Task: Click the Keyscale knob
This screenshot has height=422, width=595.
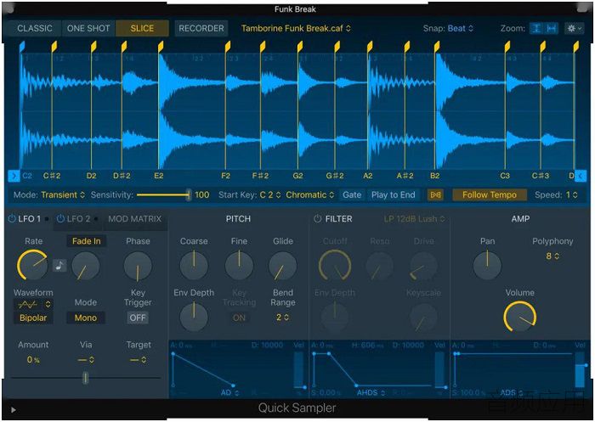Action: (x=423, y=318)
